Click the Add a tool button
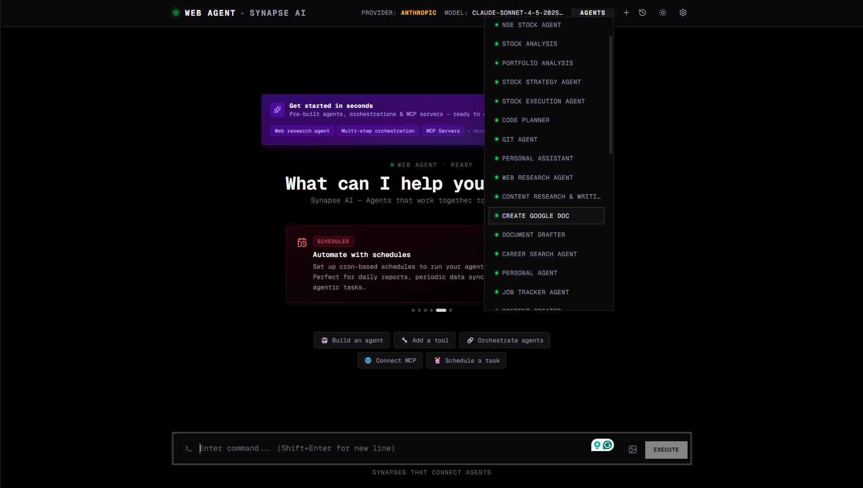 pos(424,340)
